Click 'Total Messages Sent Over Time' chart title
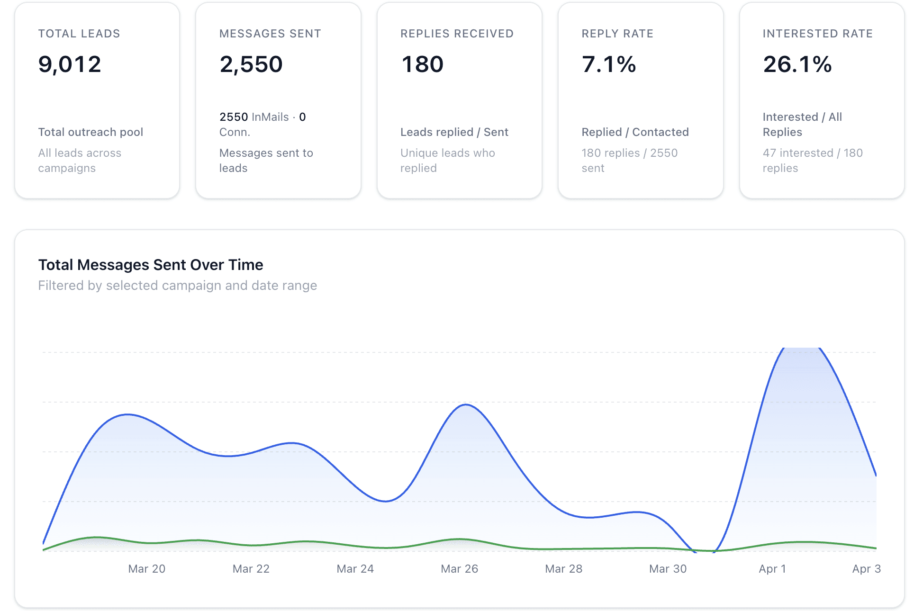Screen dimensions: 923x611 tap(151, 265)
